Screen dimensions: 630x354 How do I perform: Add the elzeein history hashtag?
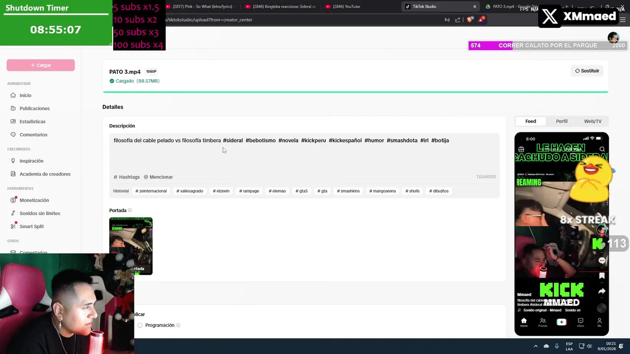click(x=221, y=191)
